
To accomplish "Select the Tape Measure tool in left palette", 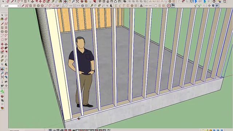I will [2, 57].
